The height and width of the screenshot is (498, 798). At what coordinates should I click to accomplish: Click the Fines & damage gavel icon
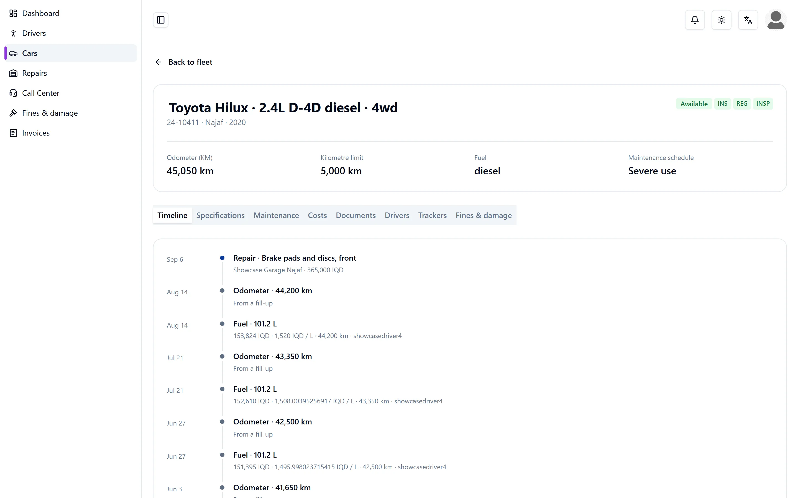click(13, 113)
